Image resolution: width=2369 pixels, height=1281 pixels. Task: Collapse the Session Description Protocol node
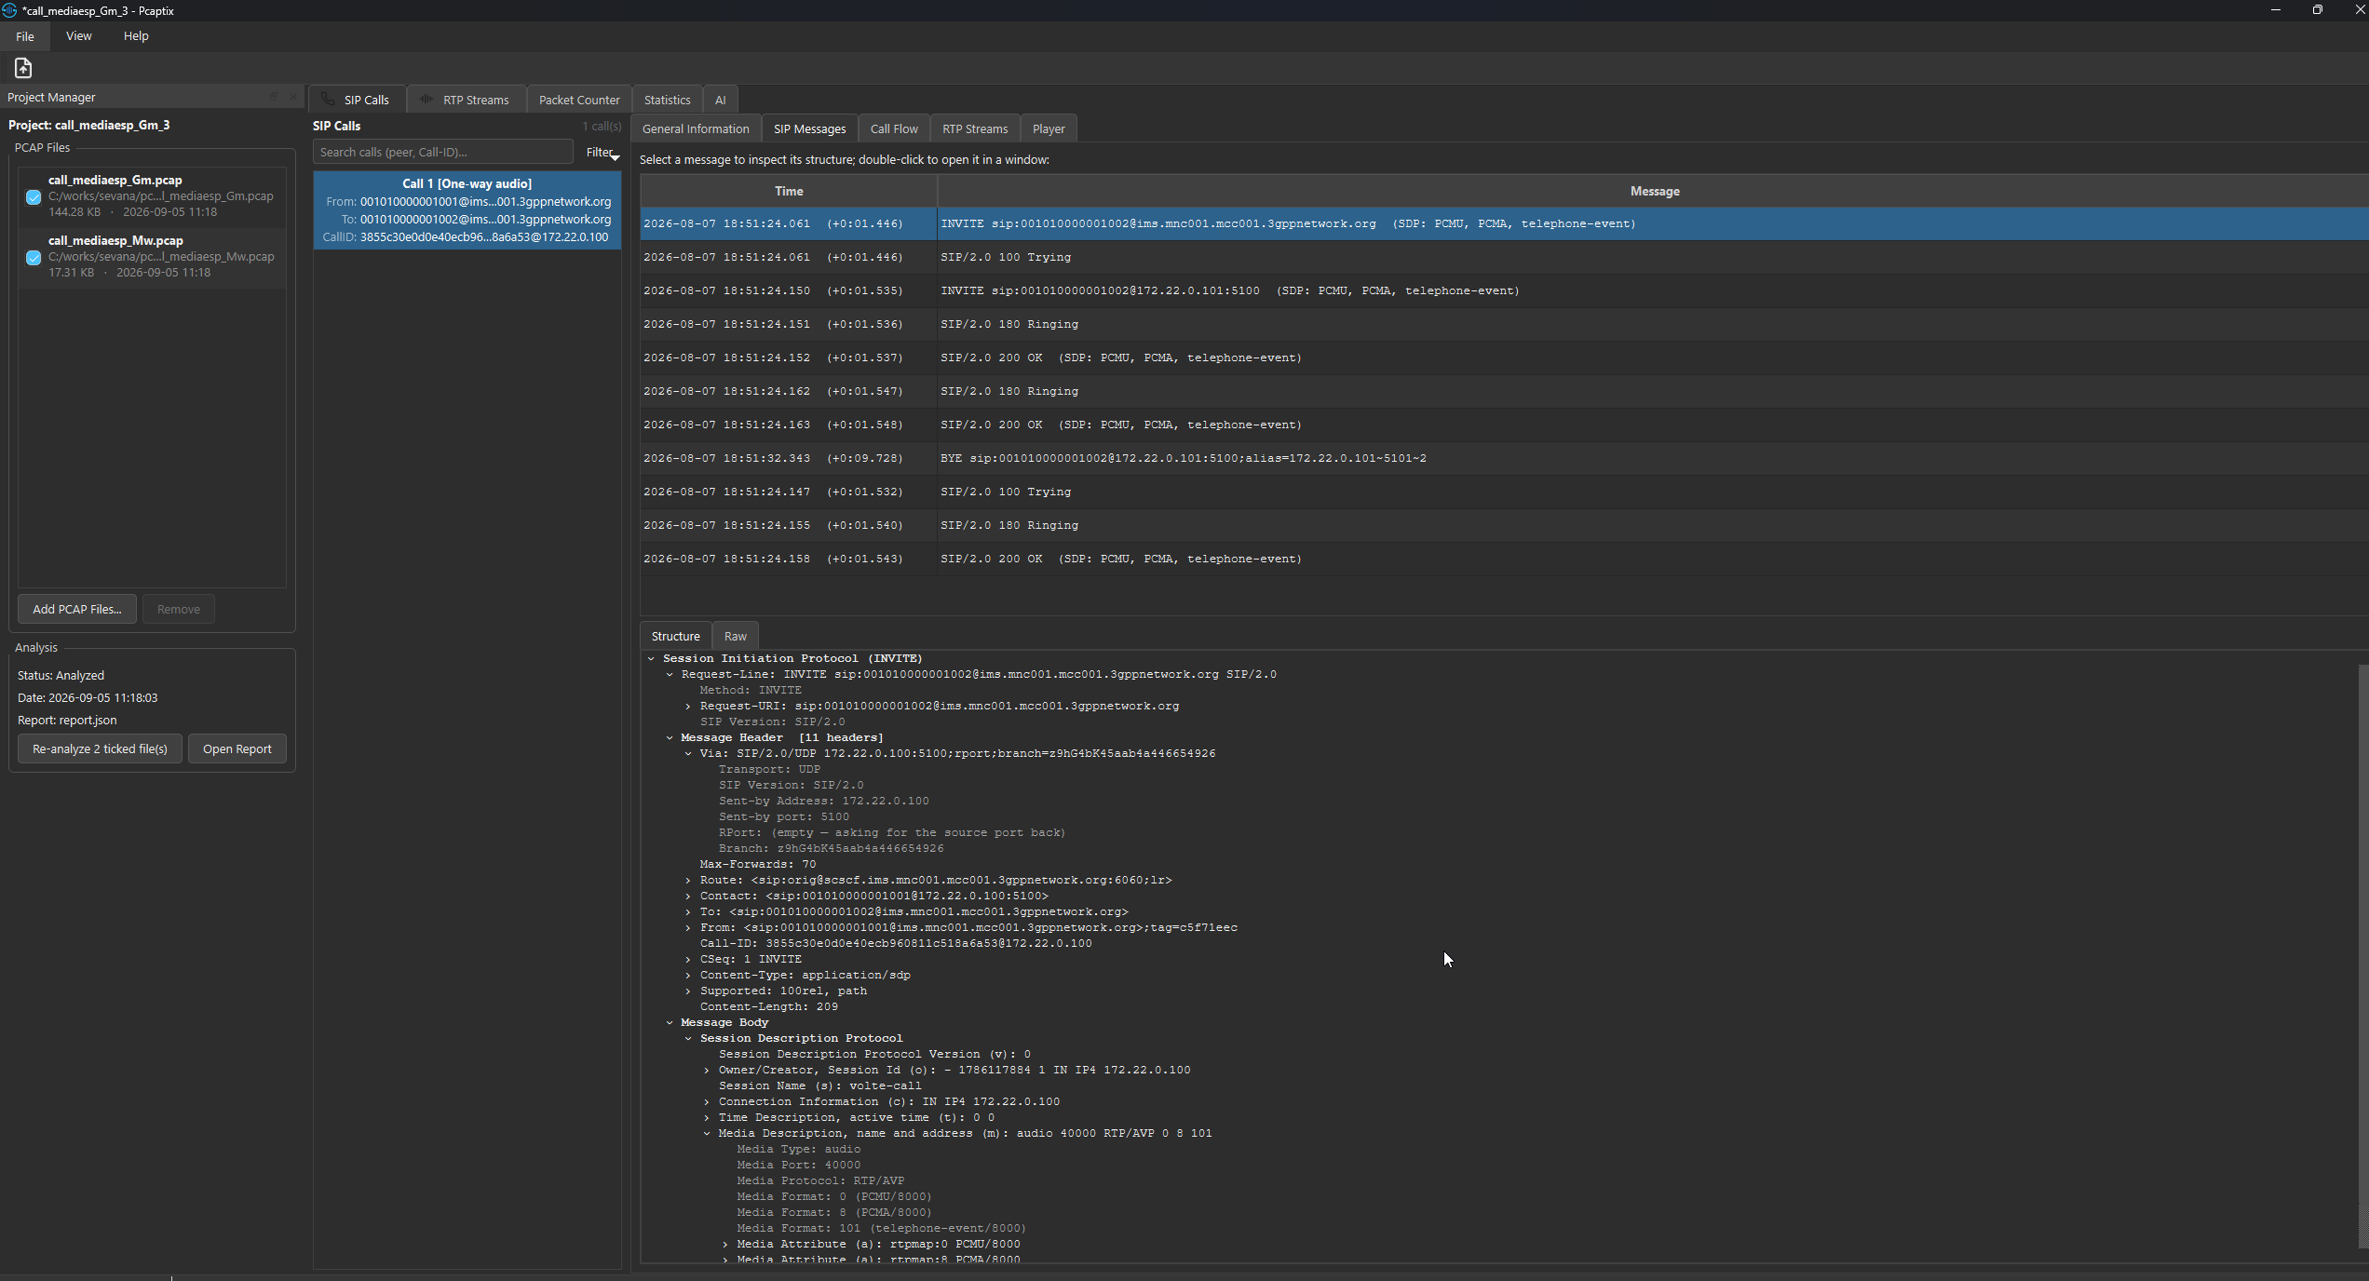[x=688, y=1039]
